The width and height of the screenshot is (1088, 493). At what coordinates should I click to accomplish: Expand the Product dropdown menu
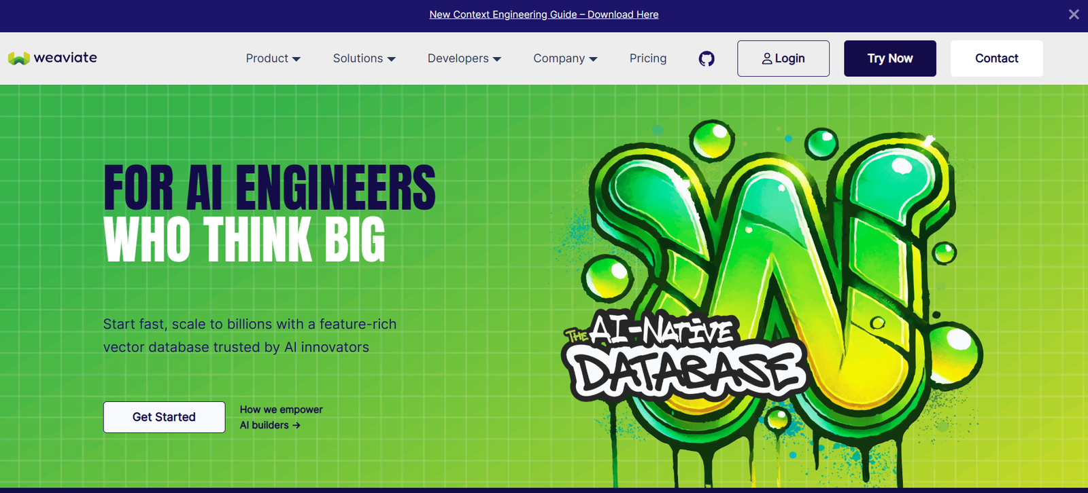click(x=273, y=58)
